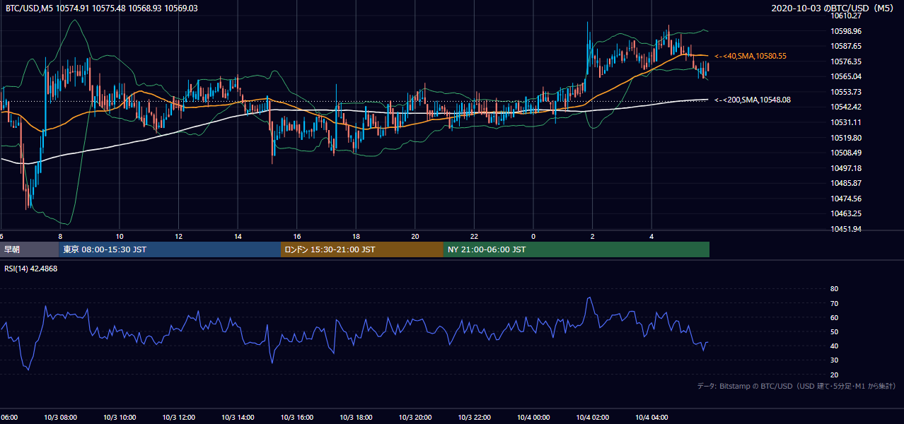904x424 pixels.
Task: Click the 10/4 02:00 bottom time label
Action: [592, 418]
